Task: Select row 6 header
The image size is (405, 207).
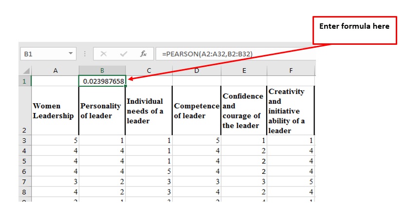Action: point(24,171)
